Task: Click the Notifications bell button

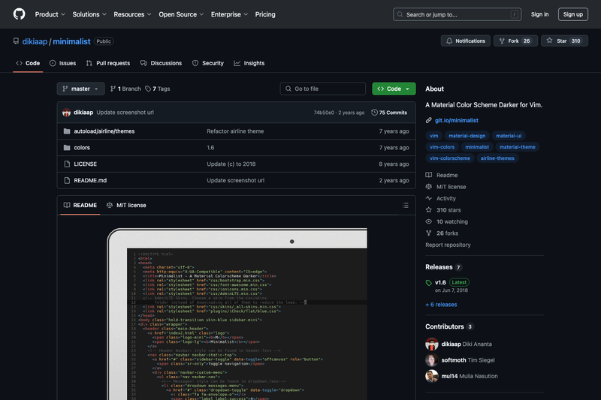Action: coord(465,41)
